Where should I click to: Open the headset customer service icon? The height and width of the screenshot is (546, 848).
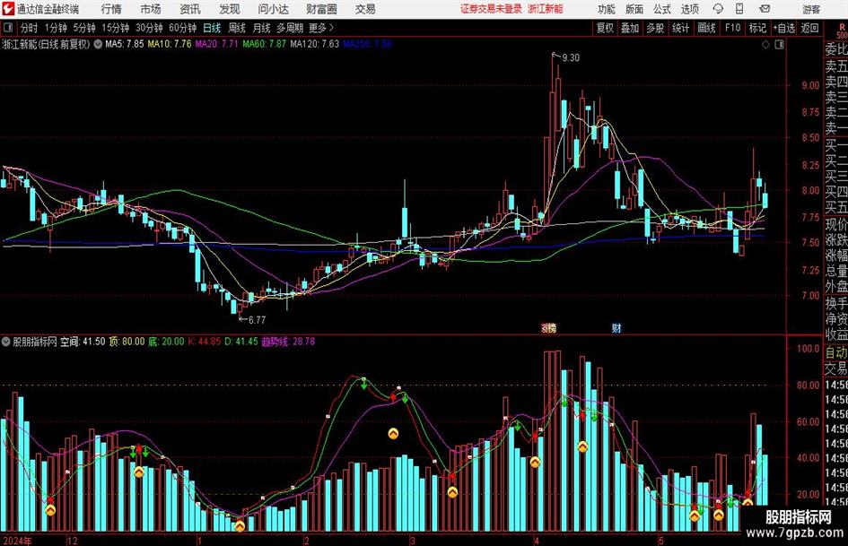point(718,9)
